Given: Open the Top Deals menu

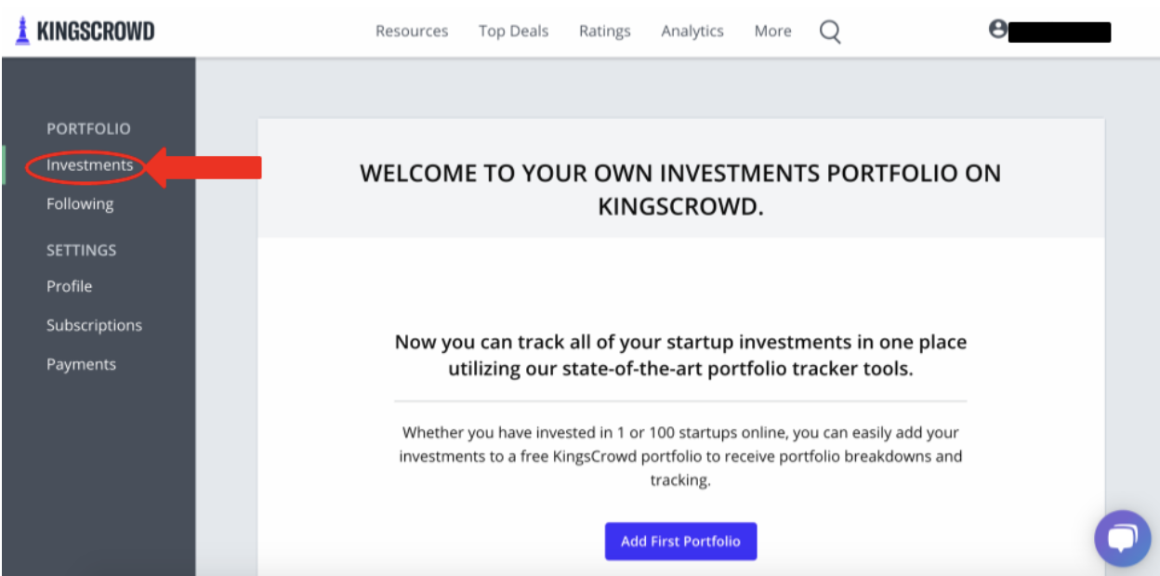Looking at the screenshot, I should (513, 32).
